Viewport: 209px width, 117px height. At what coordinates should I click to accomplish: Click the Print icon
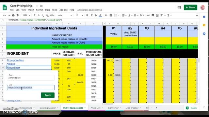[x=13, y=15]
